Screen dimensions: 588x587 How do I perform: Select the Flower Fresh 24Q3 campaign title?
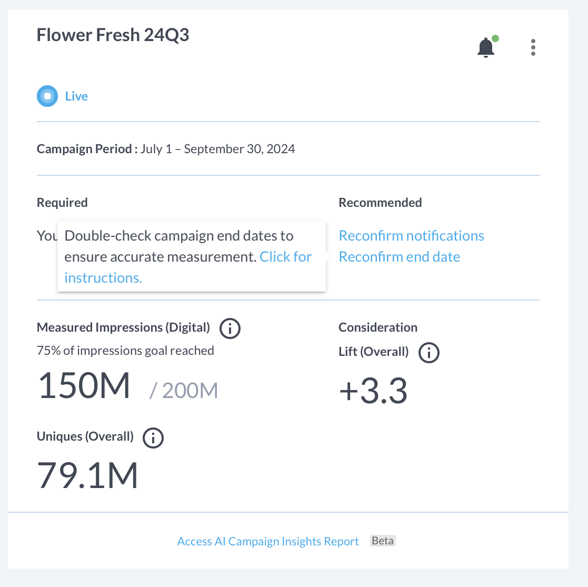[113, 35]
